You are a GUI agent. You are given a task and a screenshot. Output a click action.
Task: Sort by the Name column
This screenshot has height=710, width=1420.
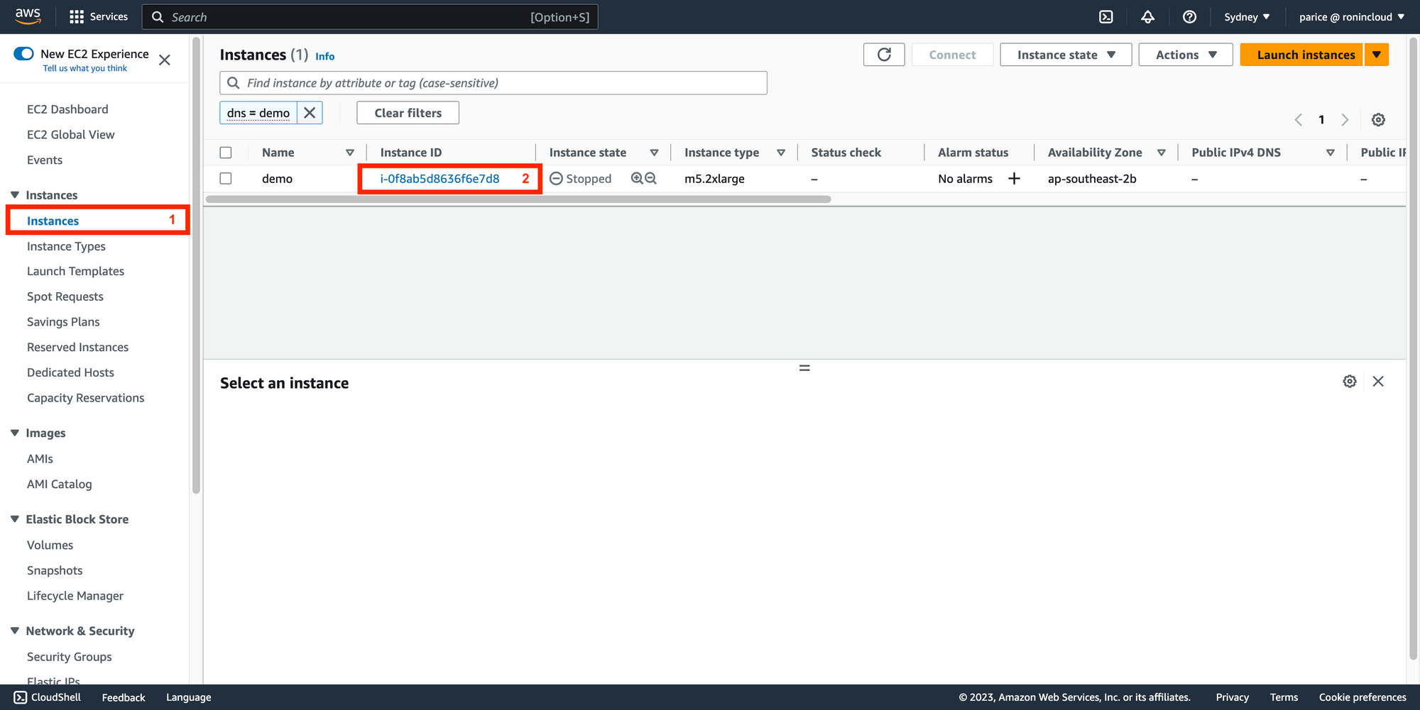pyautogui.click(x=350, y=152)
